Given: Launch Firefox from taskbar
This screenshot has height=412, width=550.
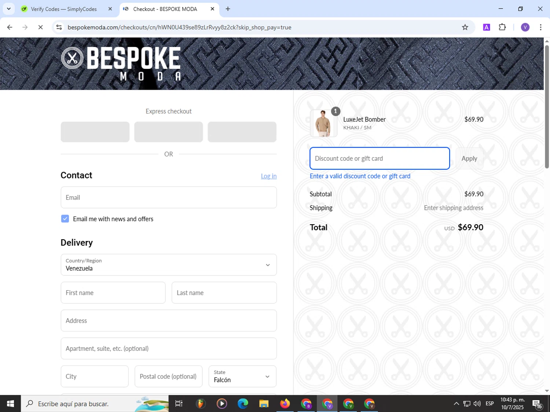Looking at the screenshot, I should 285,404.
